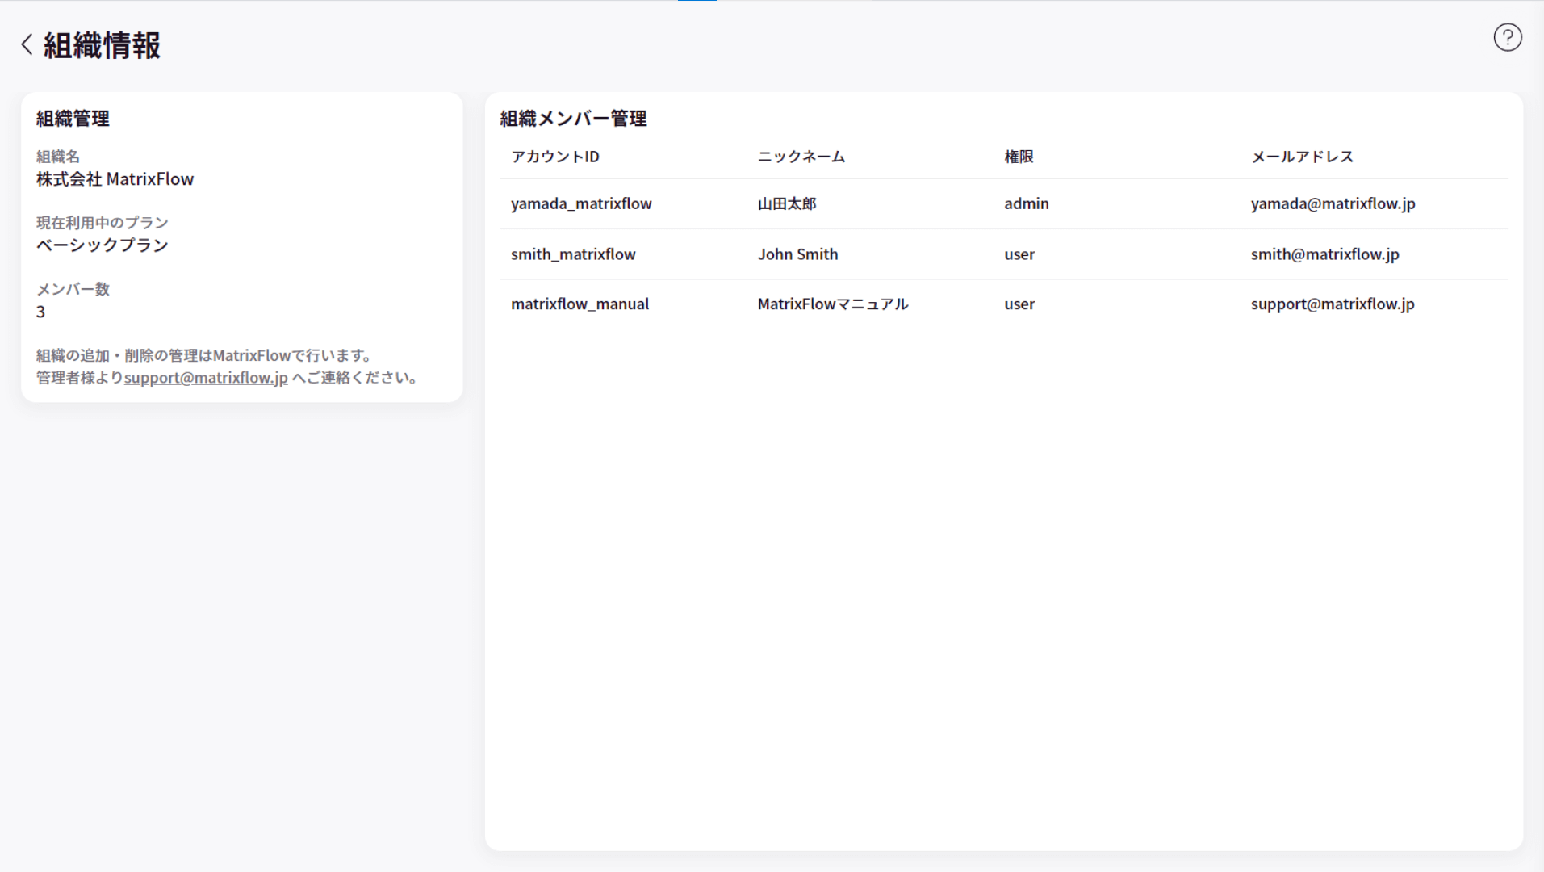Viewport: 1544px width, 872px height.
Task: Click the 組織管理 panel heading
Action: click(73, 119)
